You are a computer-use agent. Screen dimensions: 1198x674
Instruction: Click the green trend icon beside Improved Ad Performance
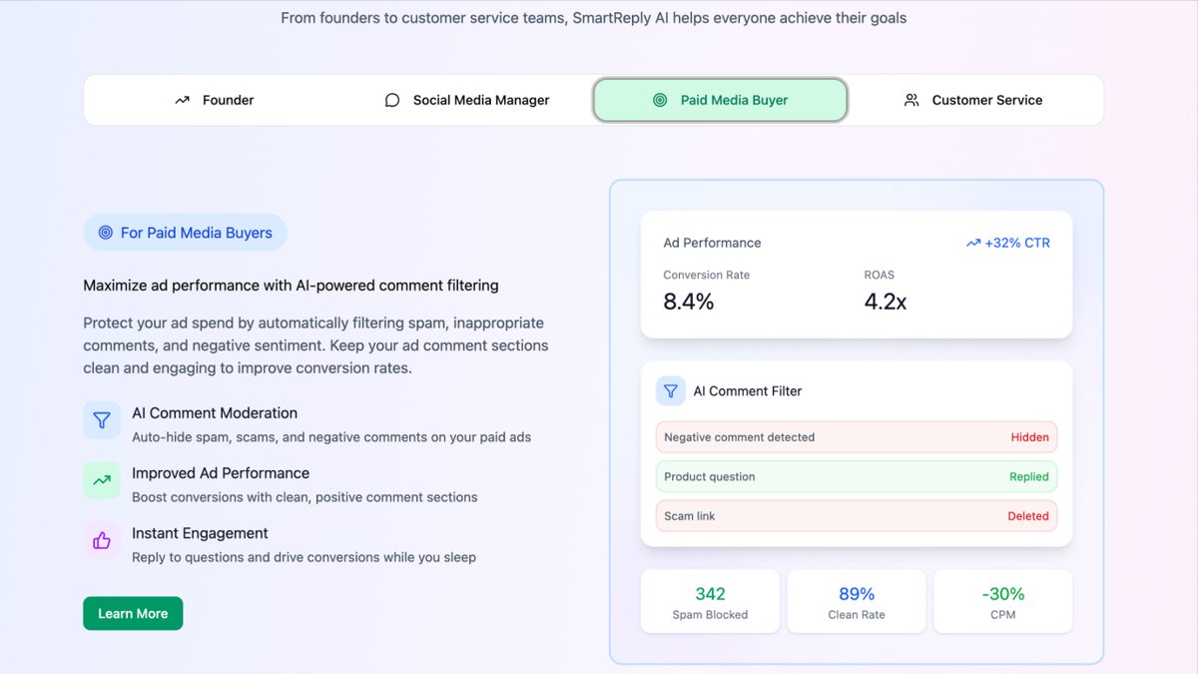pos(102,480)
